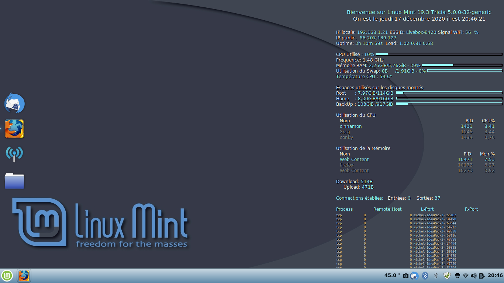Screen dimensions: 504x283
Task: Click the ESSID value "Livebox-E420"
Action: 421,32
